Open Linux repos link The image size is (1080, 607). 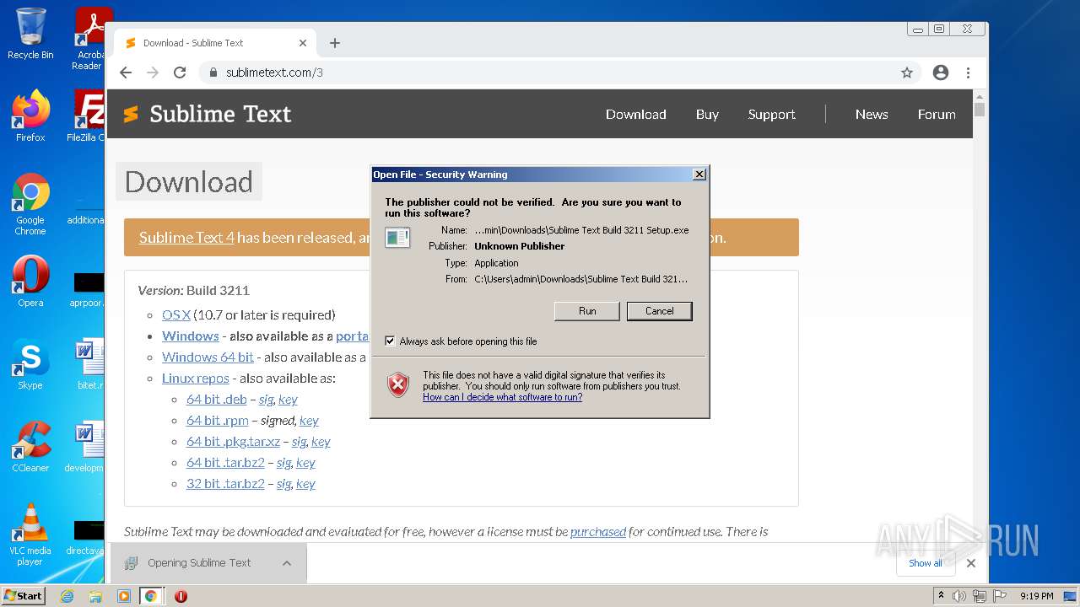(x=196, y=378)
